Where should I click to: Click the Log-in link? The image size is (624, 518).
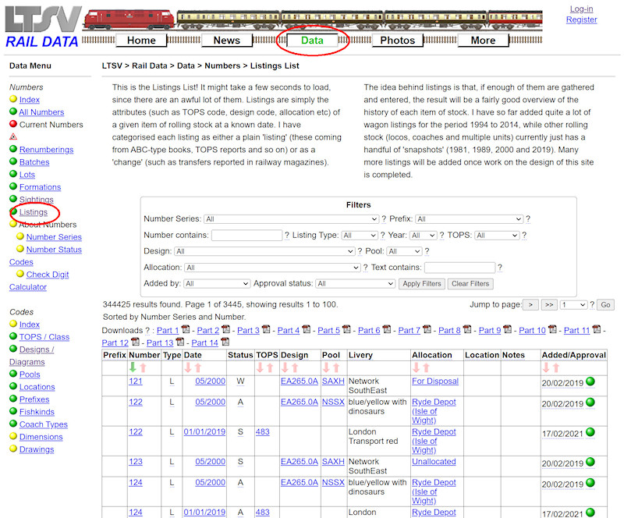coord(581,9)
